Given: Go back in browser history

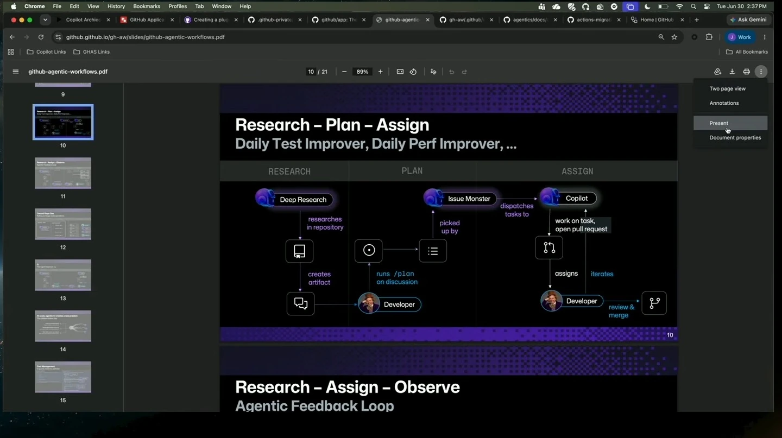Looking at the screenshot, I should click(x=12, y=37).
